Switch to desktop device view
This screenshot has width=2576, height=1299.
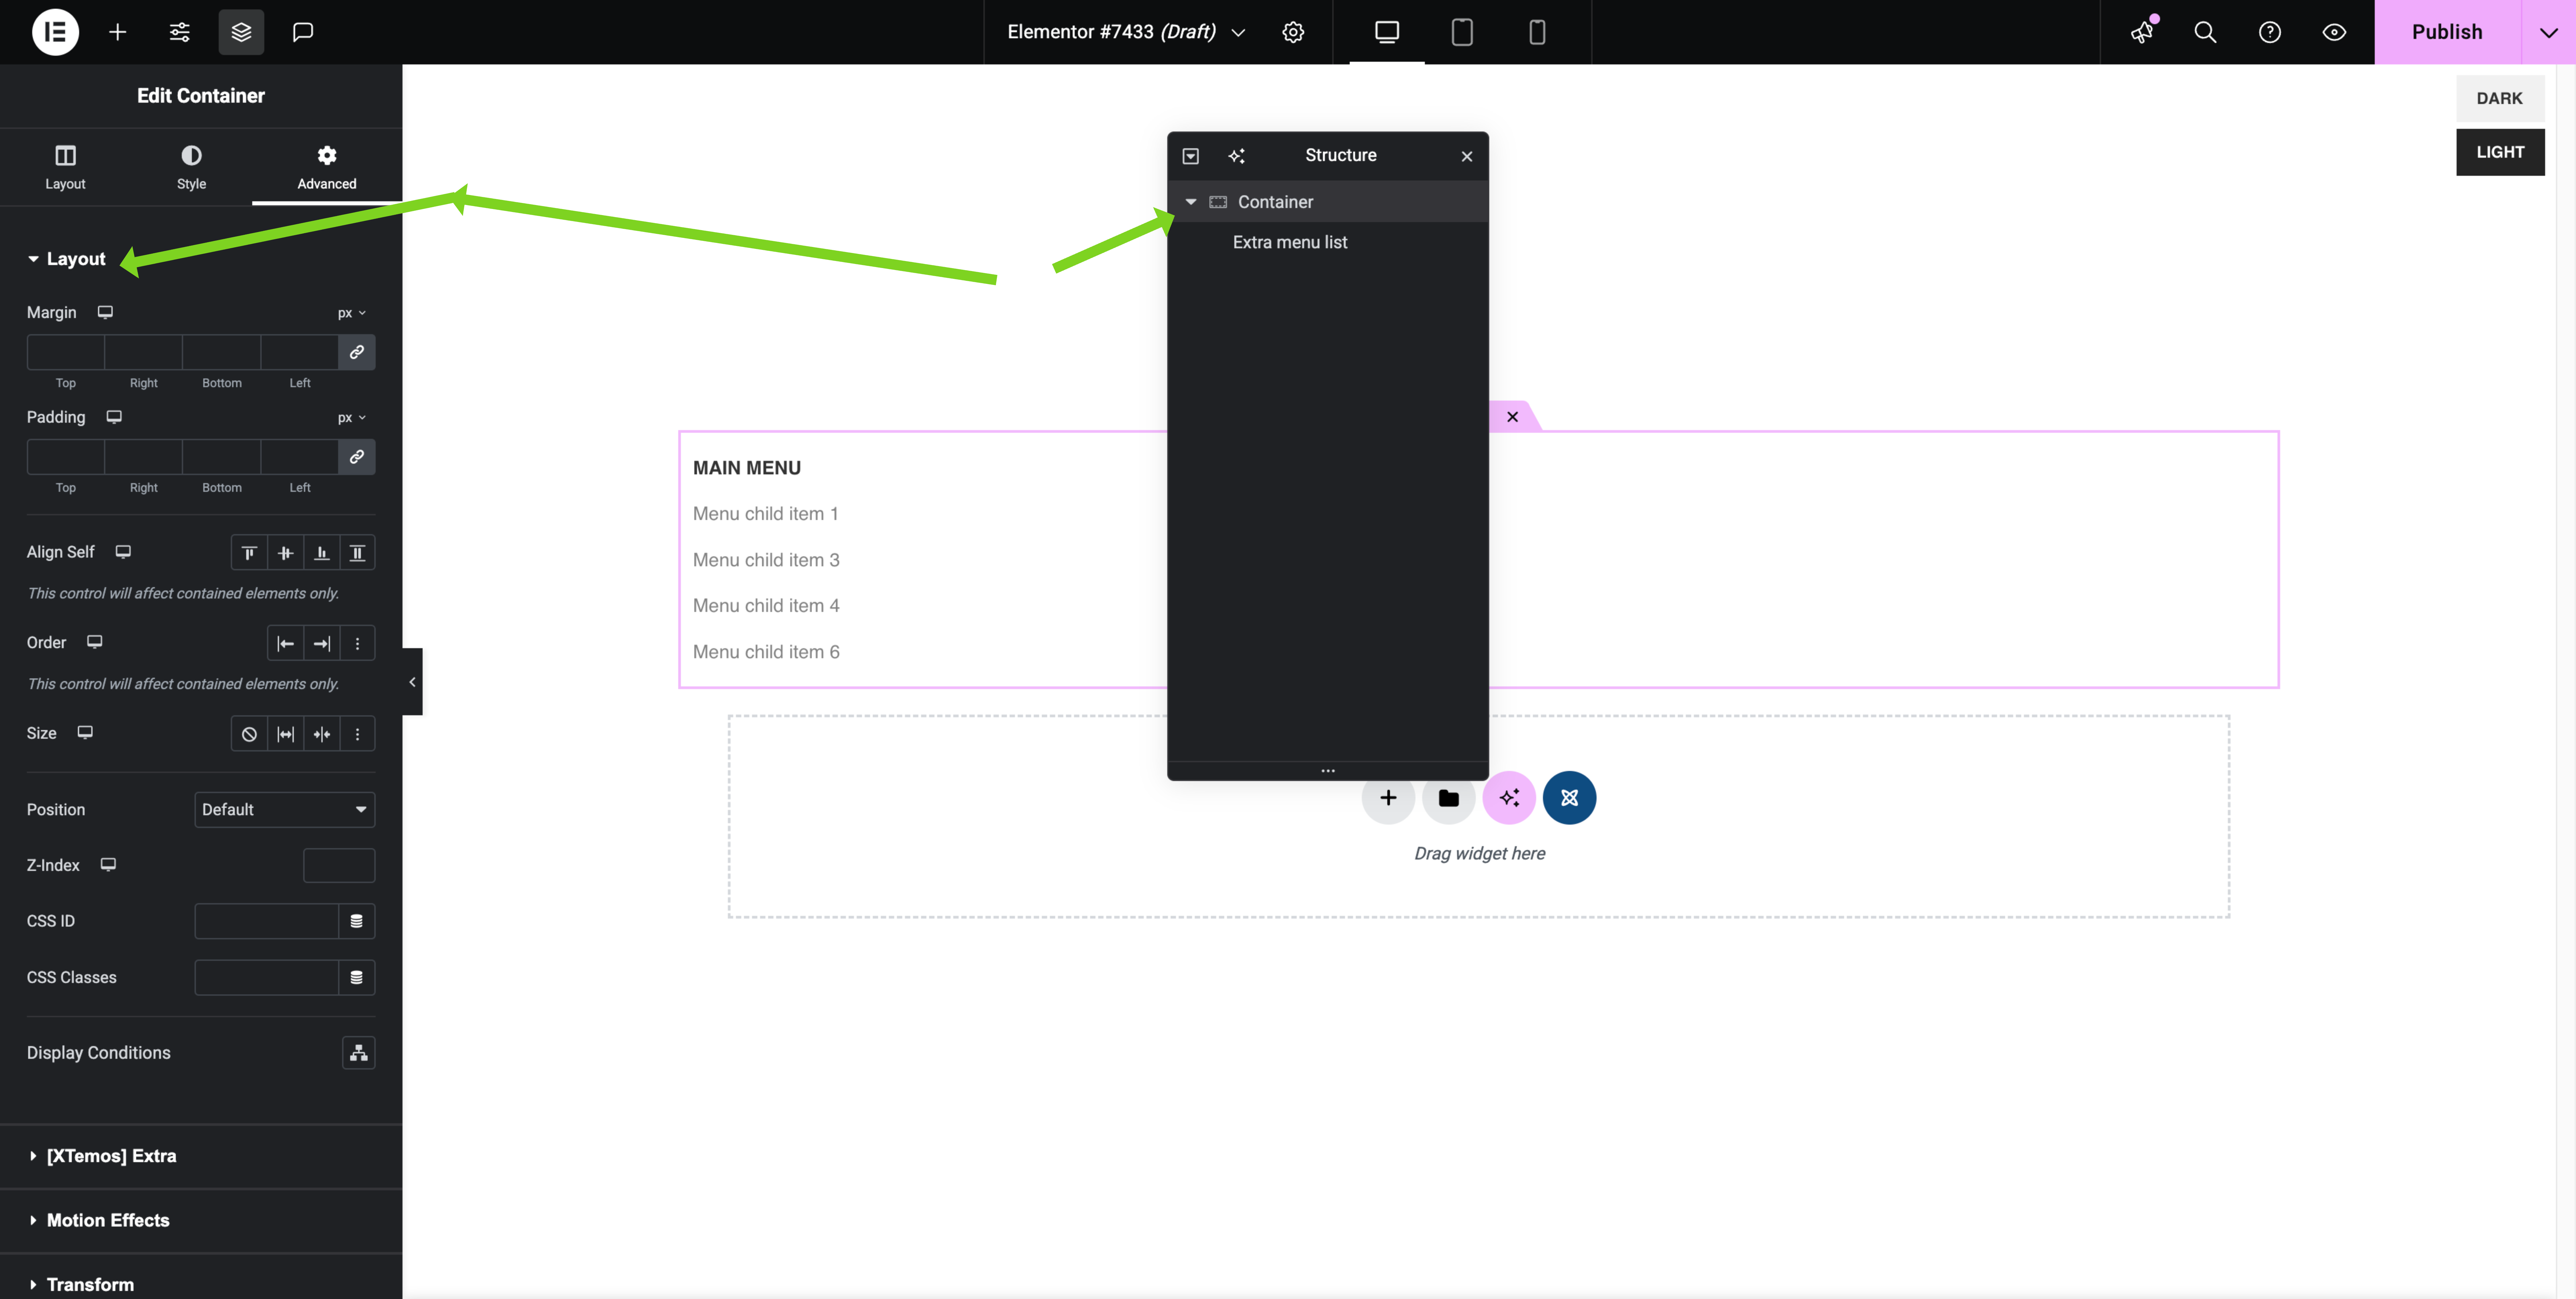point(1387,32)
